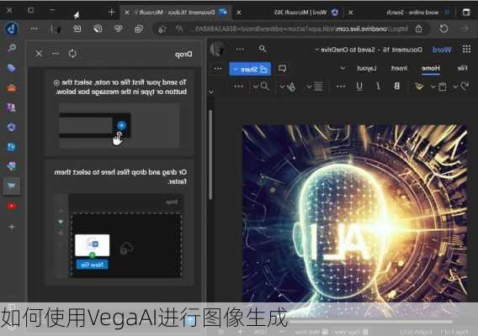Open Outlook in Edge sidebar
478x336 pixels.
(12, 147)
